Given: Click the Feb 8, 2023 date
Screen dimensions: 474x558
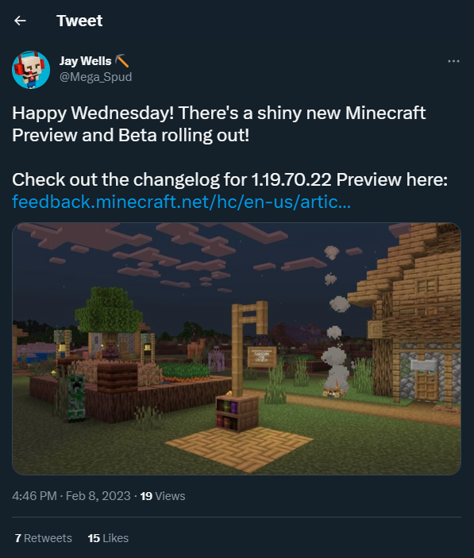Looking at the screenshot, I should 98,496.
